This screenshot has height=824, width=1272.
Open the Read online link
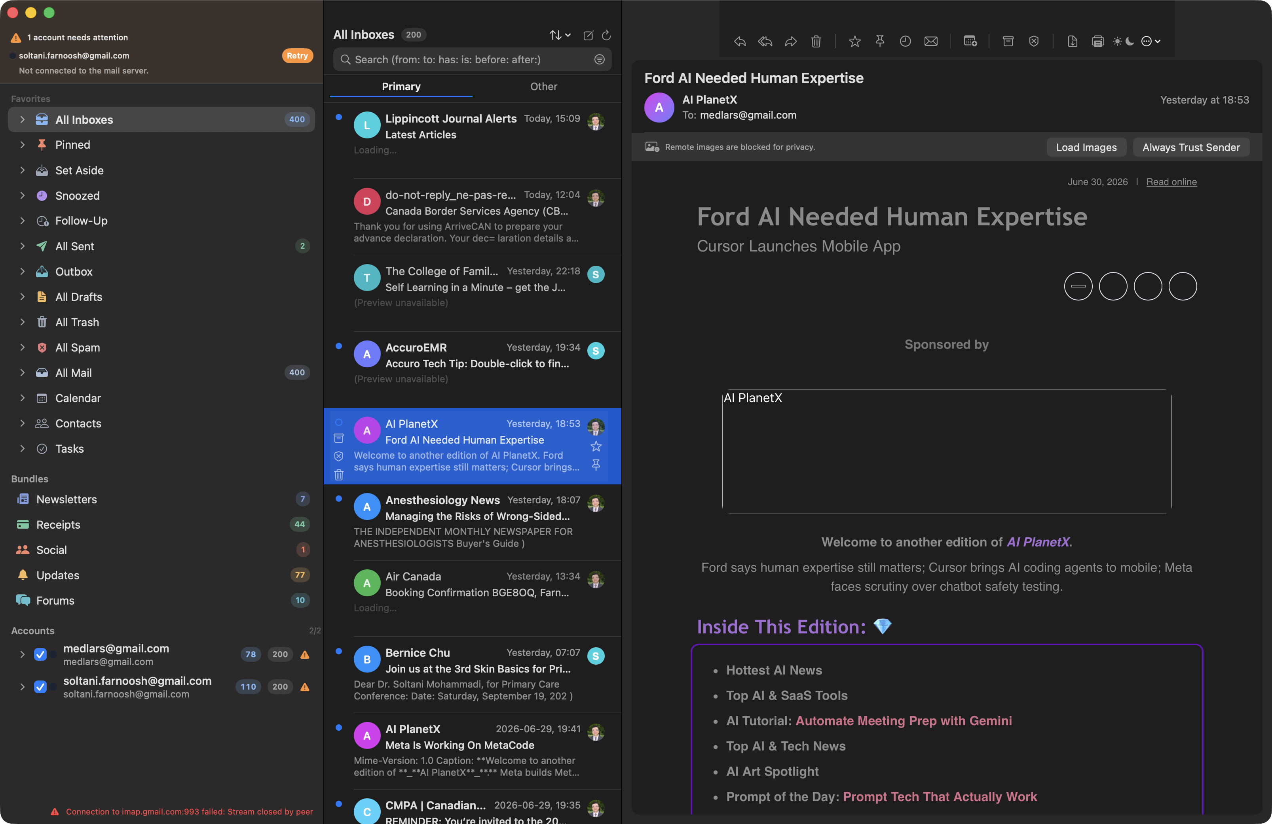[1171, 181]
